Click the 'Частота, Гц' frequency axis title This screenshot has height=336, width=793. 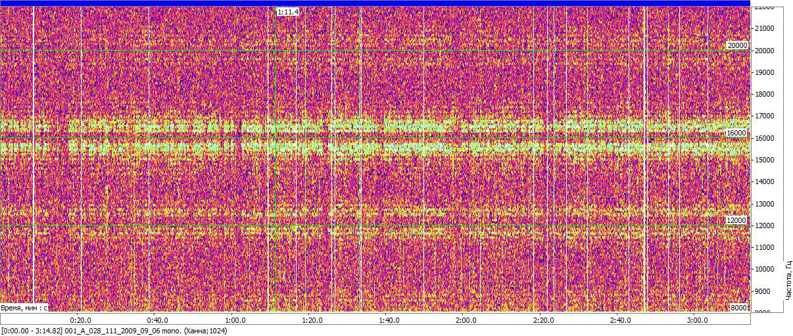[x=787, y=280]
